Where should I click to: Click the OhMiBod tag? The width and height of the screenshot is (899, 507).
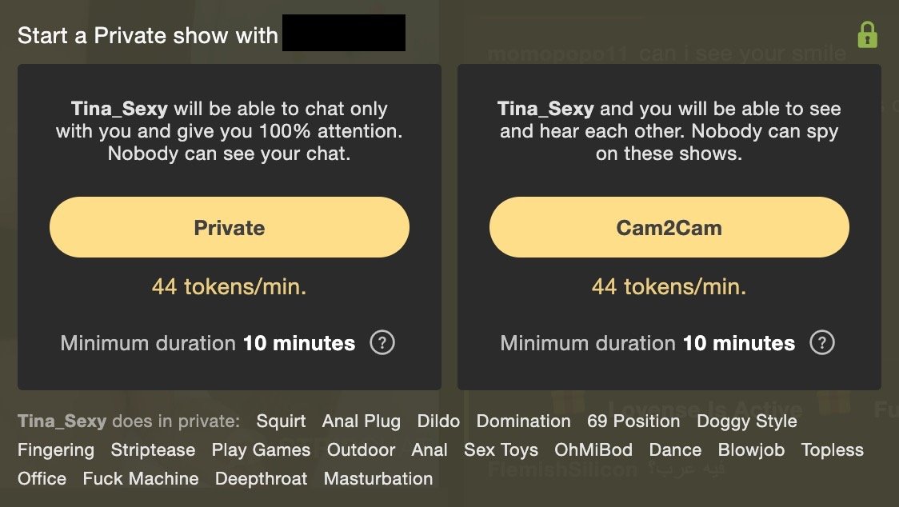593,449
